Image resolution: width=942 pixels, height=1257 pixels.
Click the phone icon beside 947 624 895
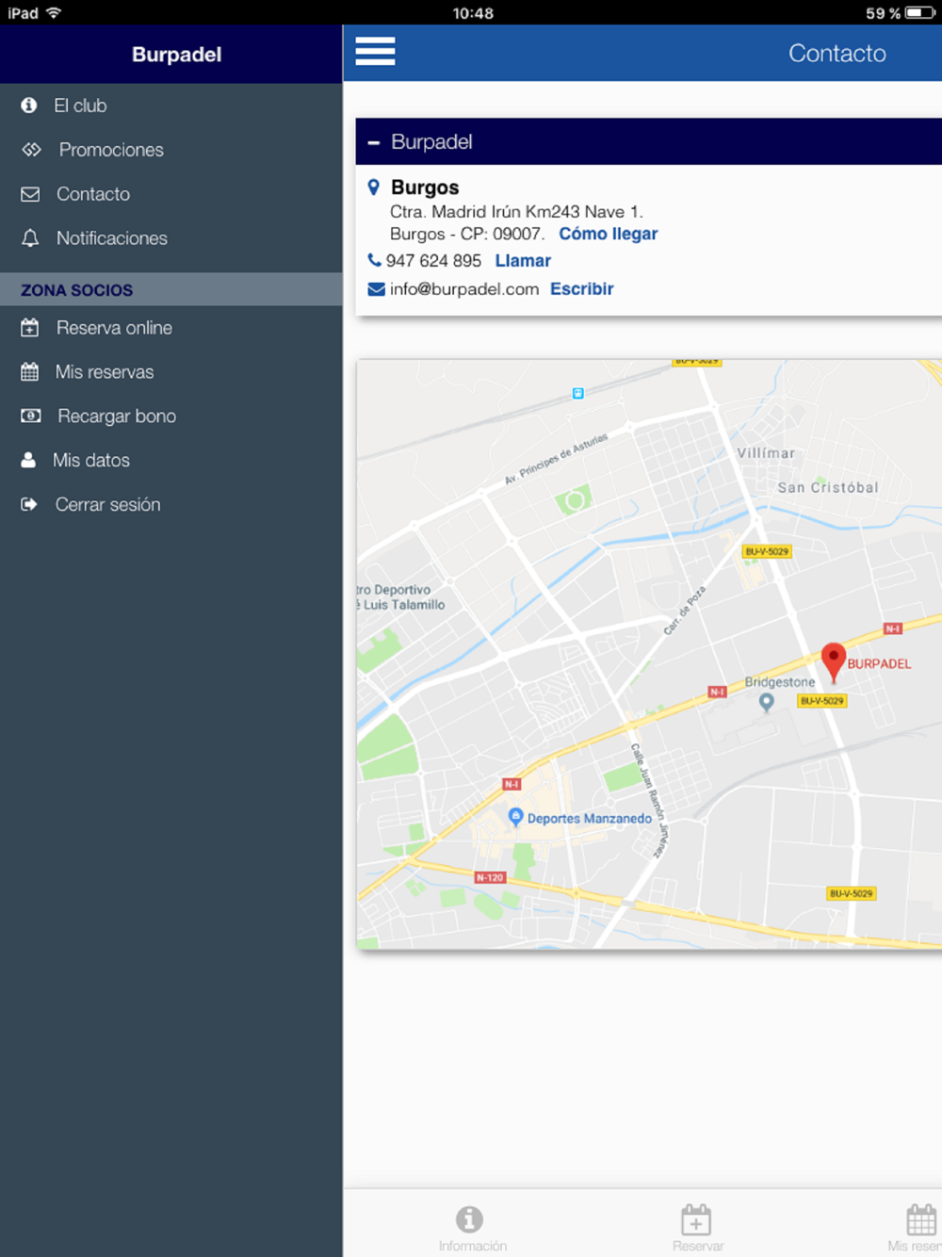pos(375,260)
